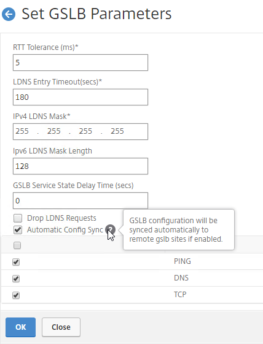Click the GSLB Service State Delay Time field
263x344 pixels.
pos(80,200)
